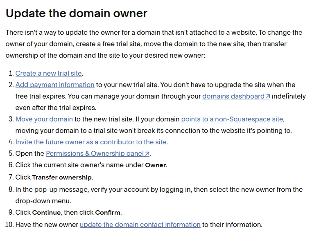Click the 'Add payment information' link
Viewport: 312px width, 238px height.
55,85
